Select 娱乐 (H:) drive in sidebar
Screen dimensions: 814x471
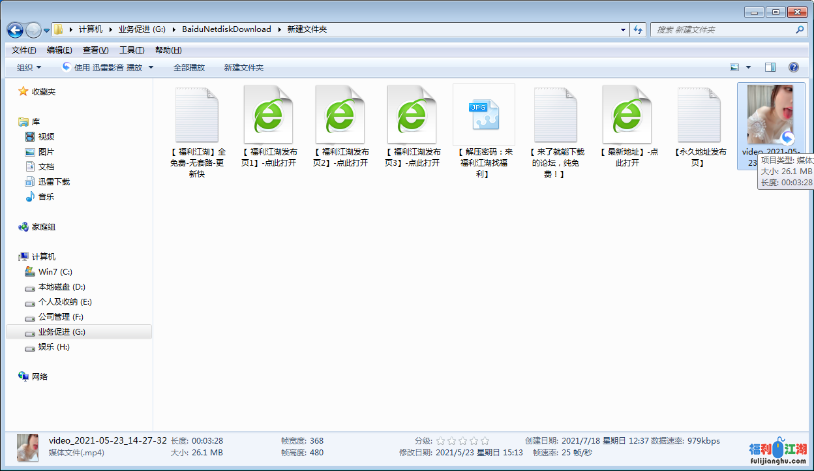tap(53, 347)
